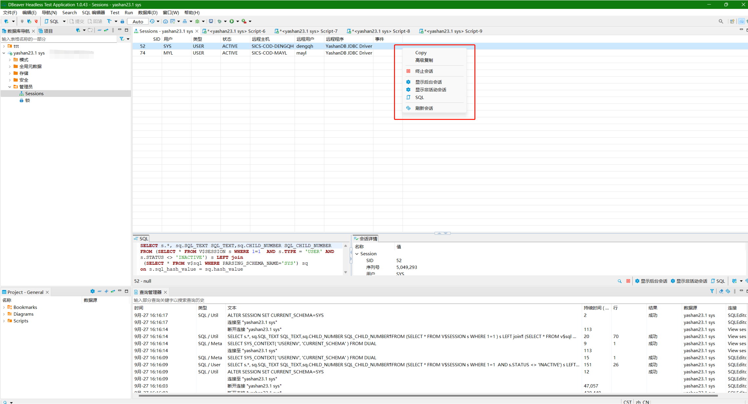Click the green bug debug icon
748x404 pixels.
tap(197, 21)
